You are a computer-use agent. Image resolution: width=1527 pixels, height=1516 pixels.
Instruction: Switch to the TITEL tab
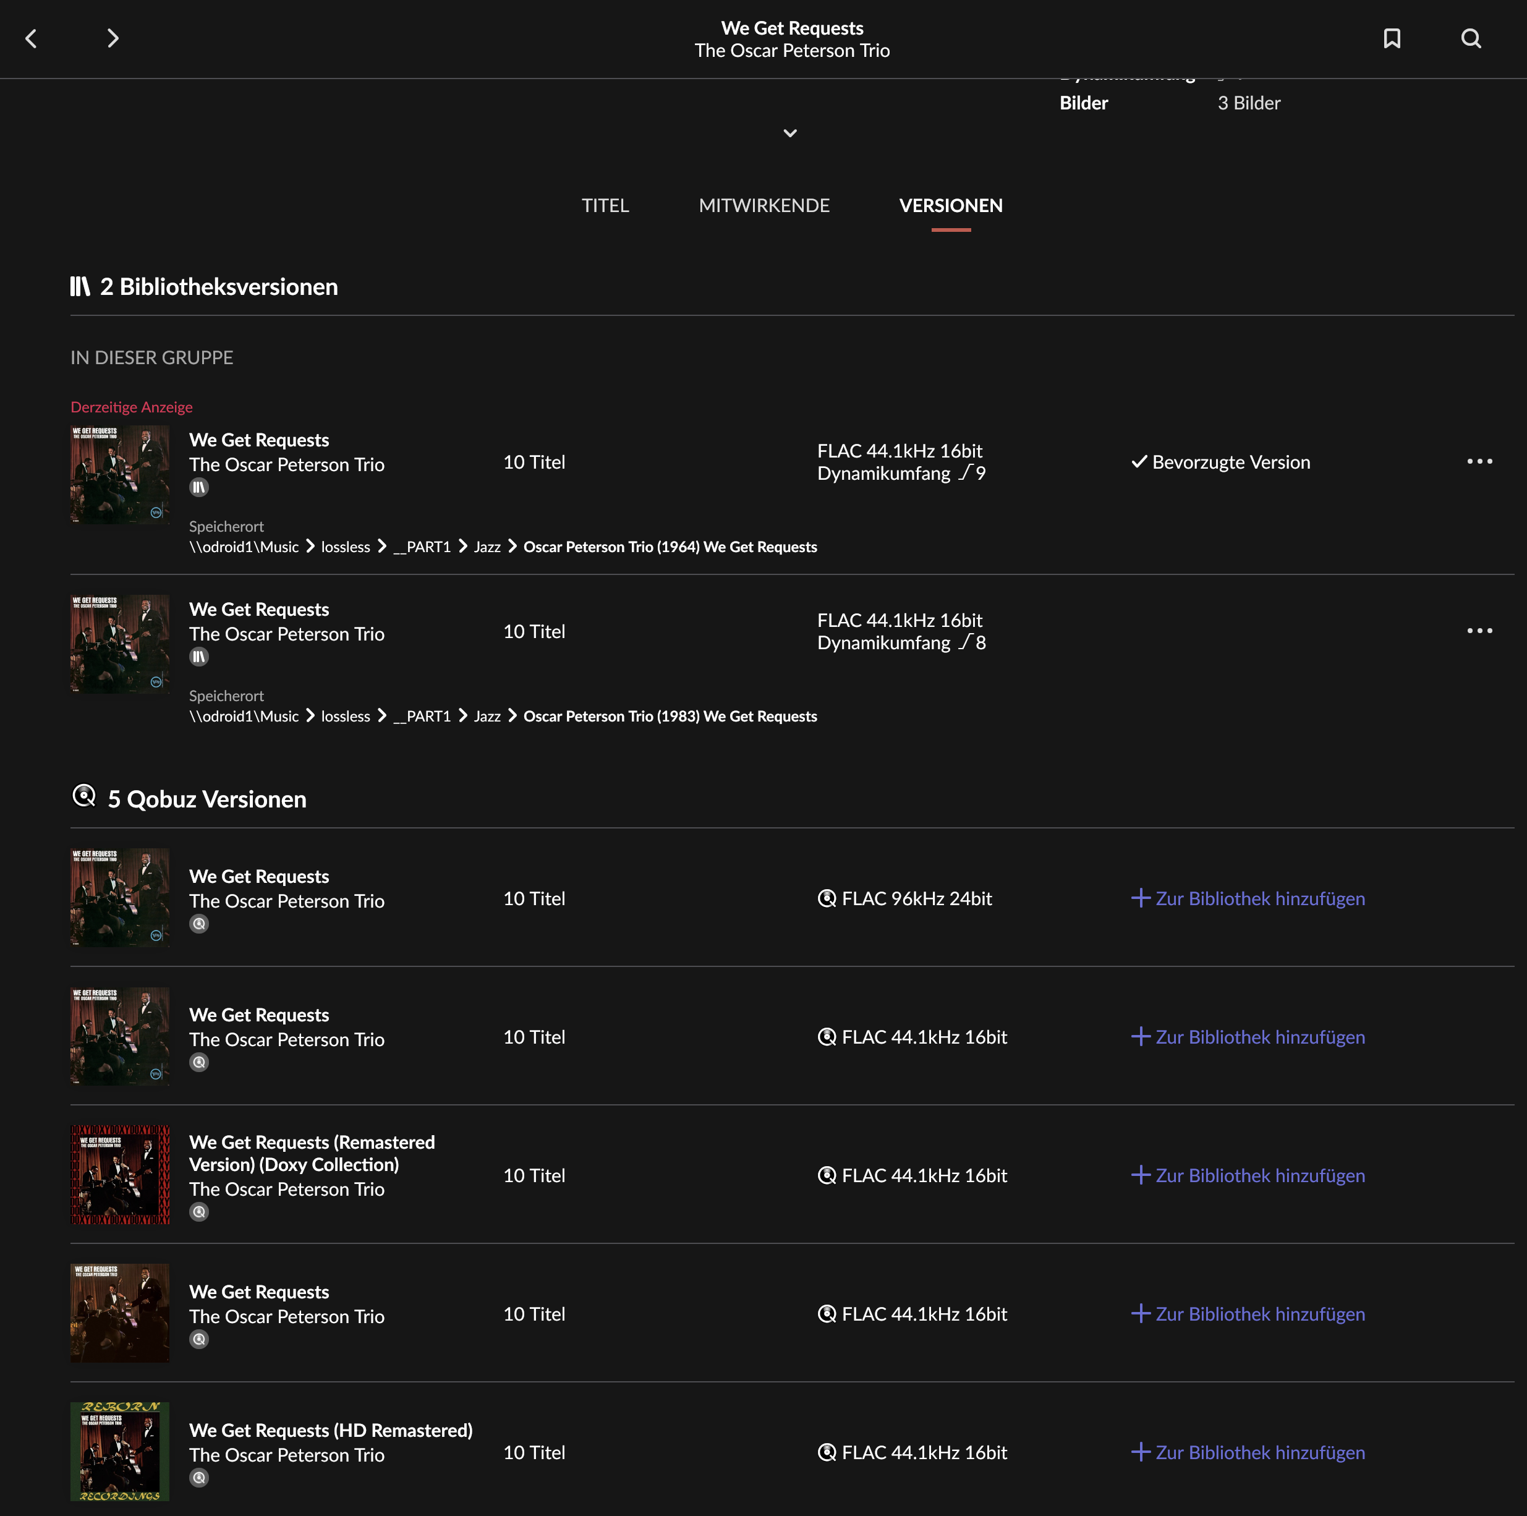[605, 205]
